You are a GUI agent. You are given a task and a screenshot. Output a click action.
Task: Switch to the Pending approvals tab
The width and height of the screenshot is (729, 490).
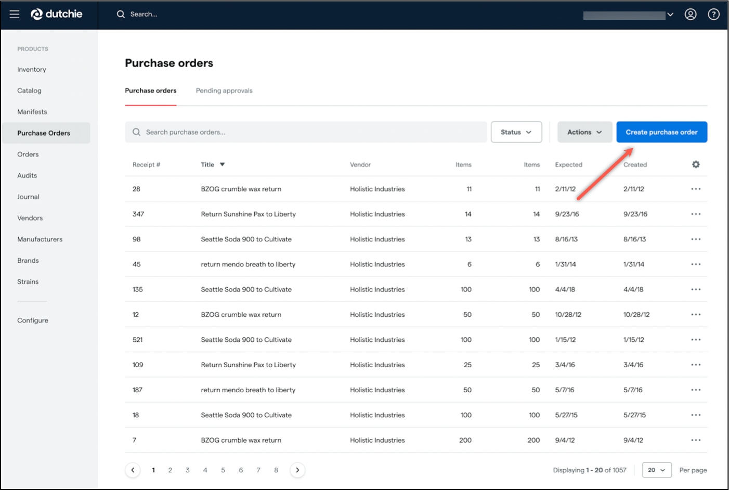point(224,91)
